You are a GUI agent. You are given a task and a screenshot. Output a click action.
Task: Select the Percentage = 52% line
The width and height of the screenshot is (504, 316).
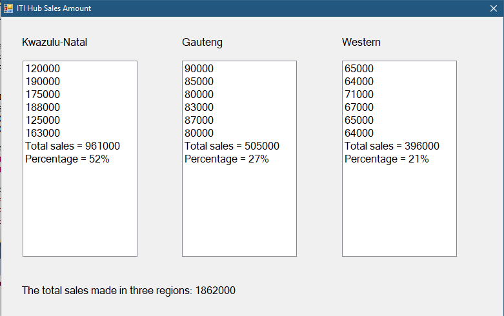tap(67, 159)
